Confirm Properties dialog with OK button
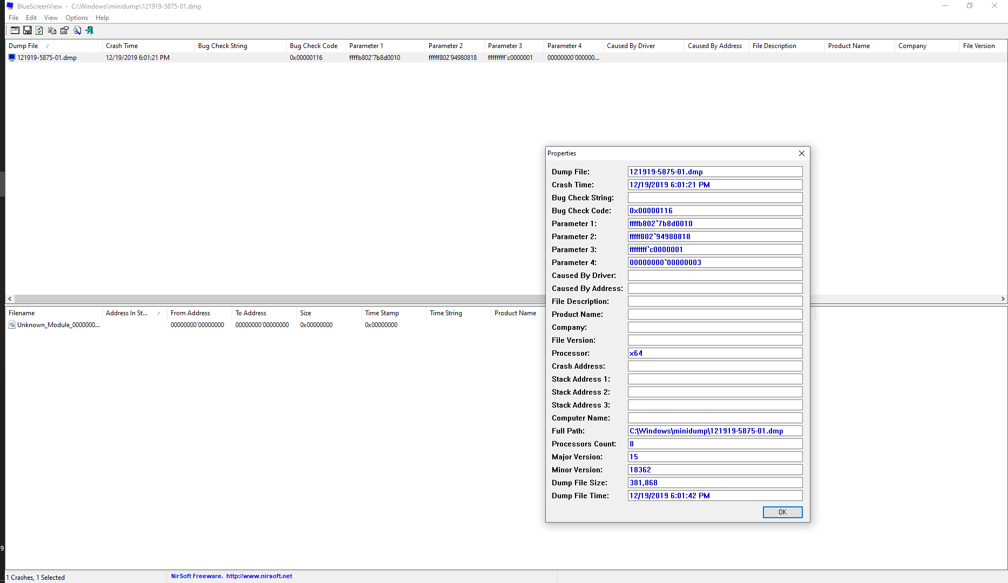This screenshot has width=1008, height=583. click(782, 512)
